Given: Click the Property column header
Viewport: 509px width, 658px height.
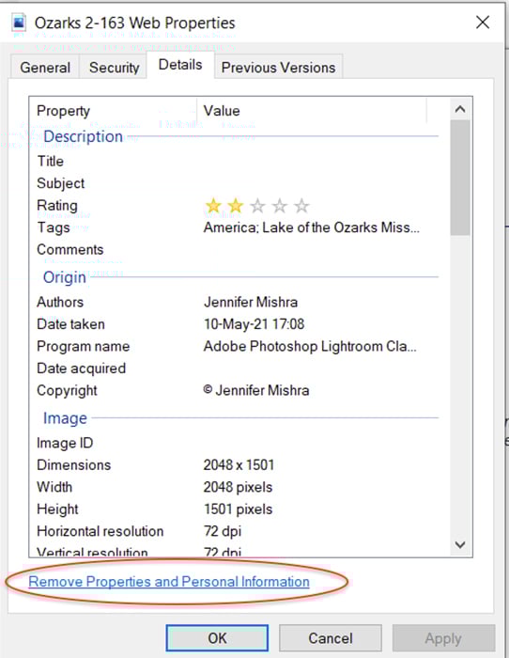Looking at the screenshot, I should tap(114, 111).
